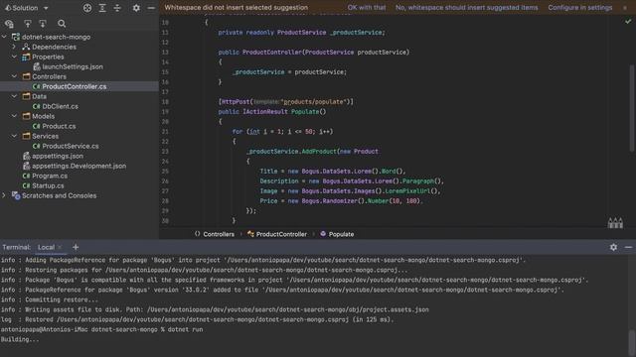Click 'Configure in settings' link
Screen dimensions: 636x357
tap(580, 7)
